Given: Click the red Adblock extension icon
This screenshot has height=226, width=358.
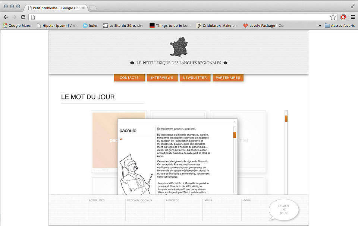Looking at the screenshot, I should tap(343, 17).
